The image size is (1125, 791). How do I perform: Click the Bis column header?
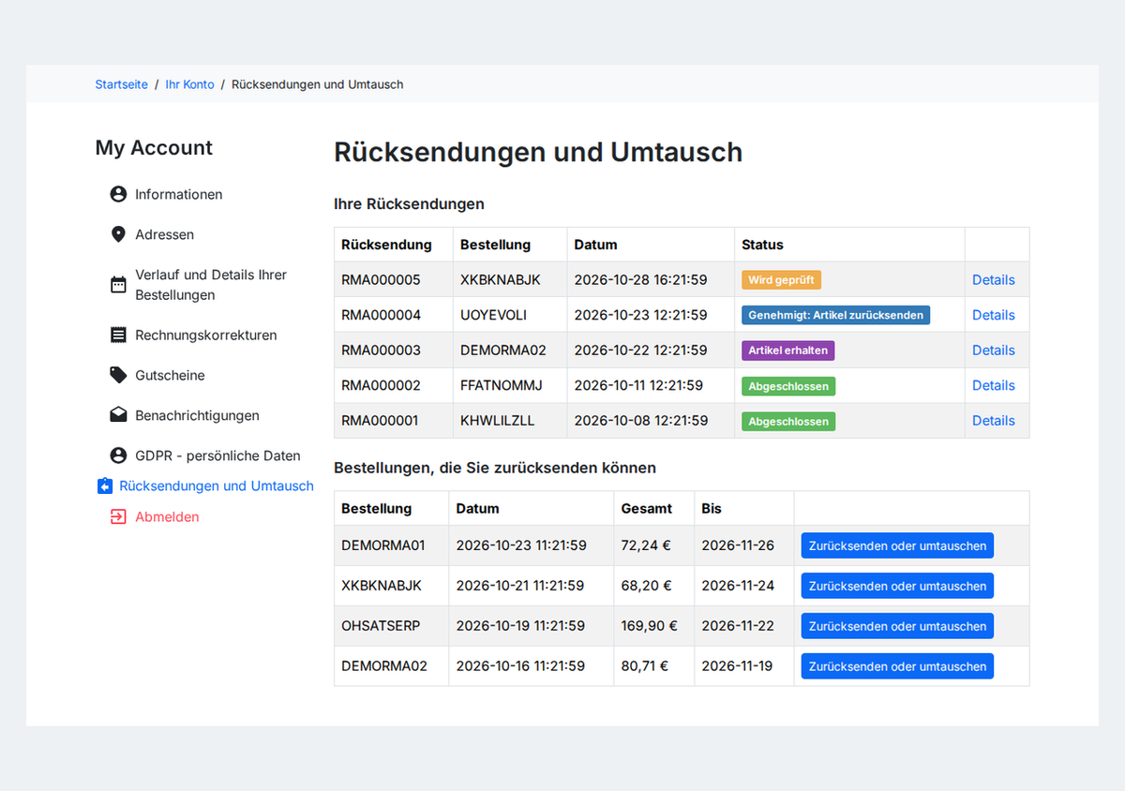tap(712, 509)
